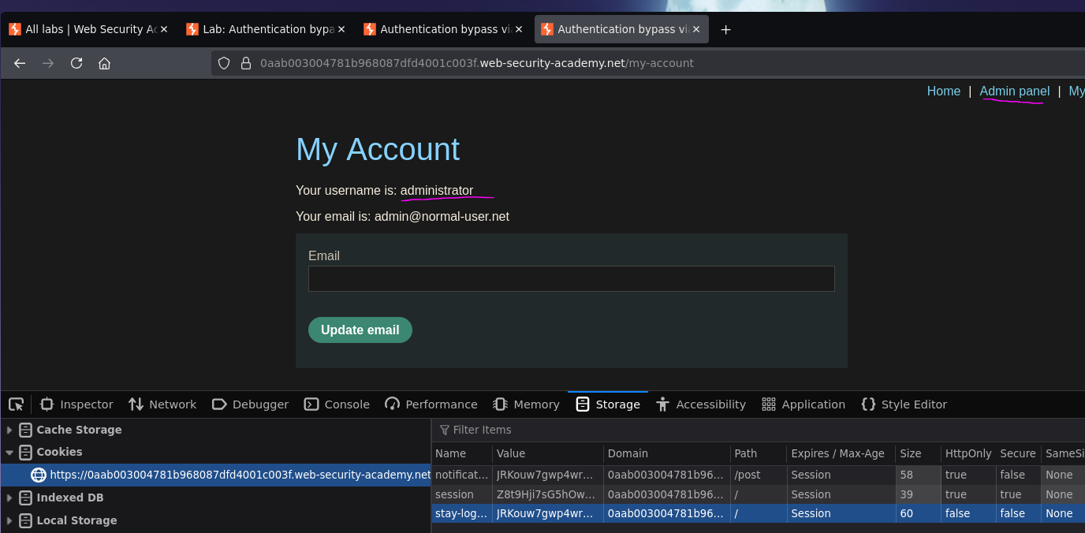The height and width of the screenshot is (533, 1085).
Task: Select the Storage panel tab
Action: (x=608, y=404)
